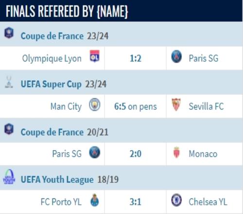The image size is (243, 214).
Task: Select the Olympique Lyon team name
Action: coord(52,58)
